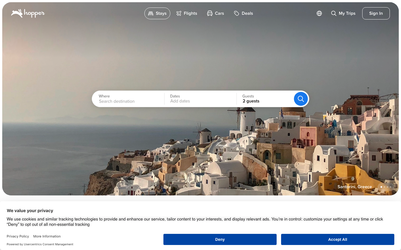Image resolution: width=401 pixels, height=250 pixels.
Task: Click the Santorini, Greece photo label
Action: tap(354, 187)
